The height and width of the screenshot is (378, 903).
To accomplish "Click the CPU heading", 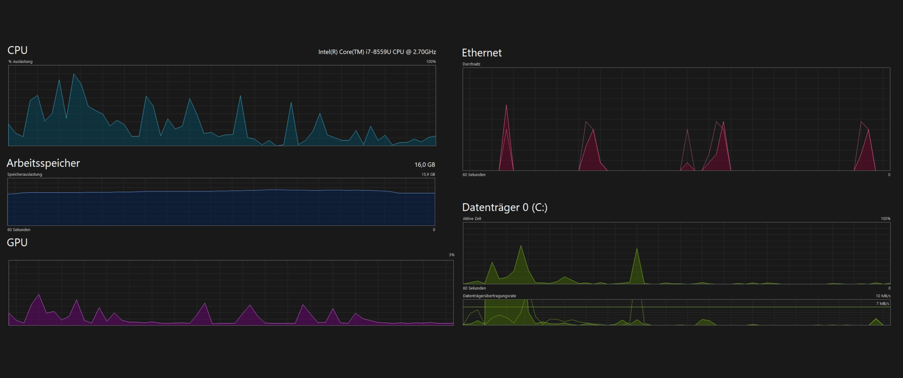I will [17, 50].
